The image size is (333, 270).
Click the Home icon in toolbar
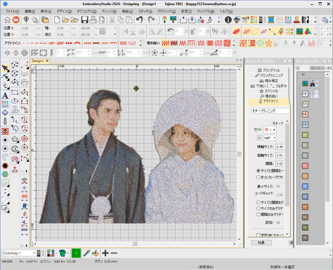7,20
